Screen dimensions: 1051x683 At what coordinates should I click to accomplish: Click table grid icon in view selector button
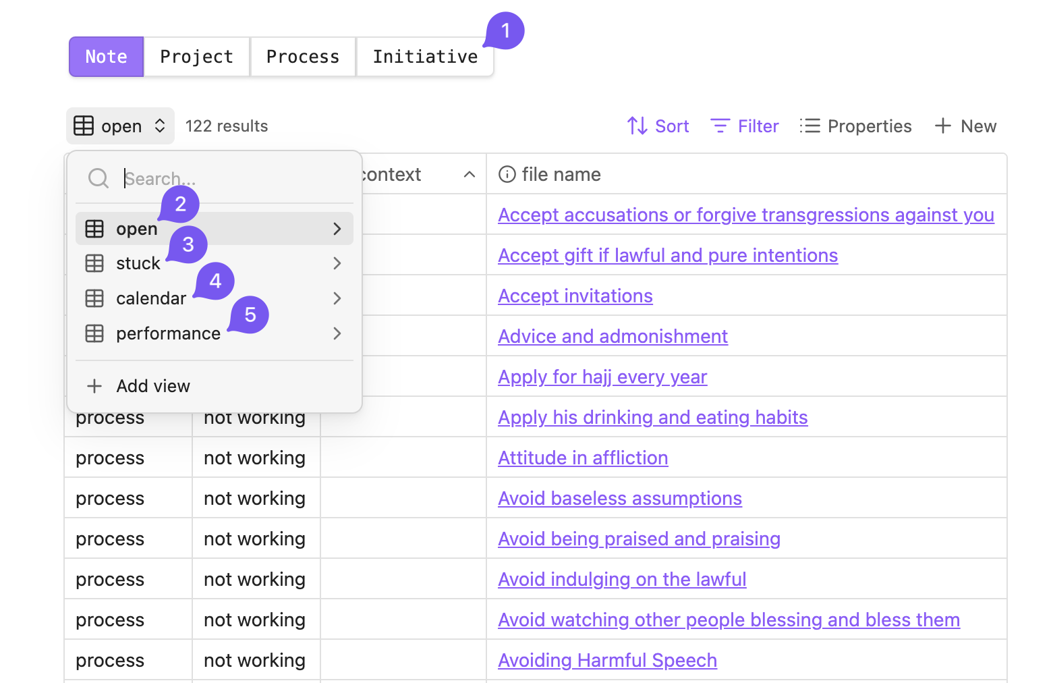(x=84, y=126)
